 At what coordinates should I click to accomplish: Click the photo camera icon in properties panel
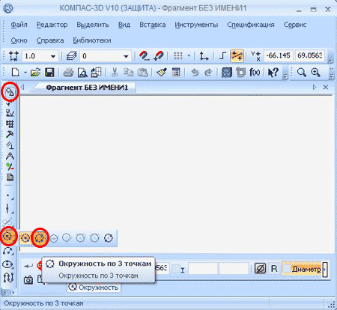[28, 280]
